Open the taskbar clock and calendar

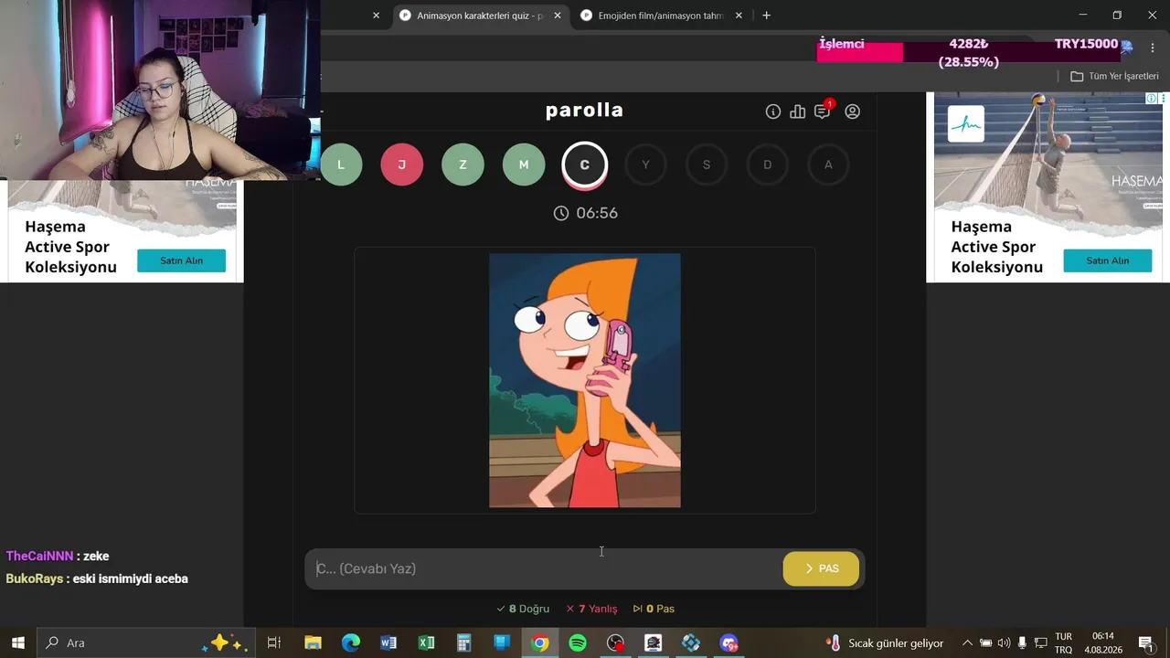click(x=1103, y=642)
